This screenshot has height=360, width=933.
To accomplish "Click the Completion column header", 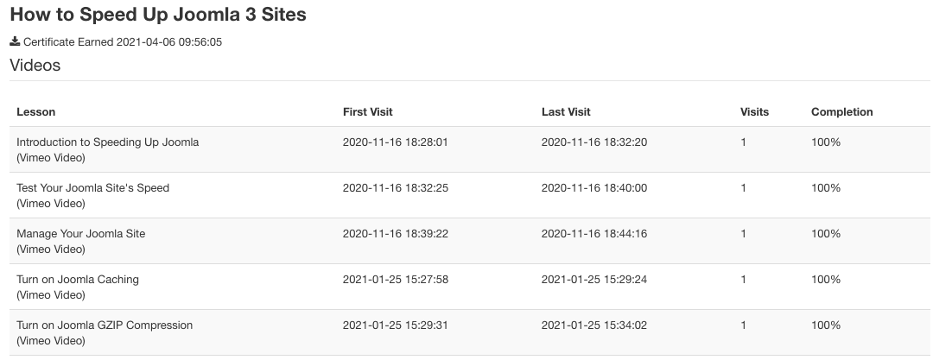I will (x=842, y=112).
